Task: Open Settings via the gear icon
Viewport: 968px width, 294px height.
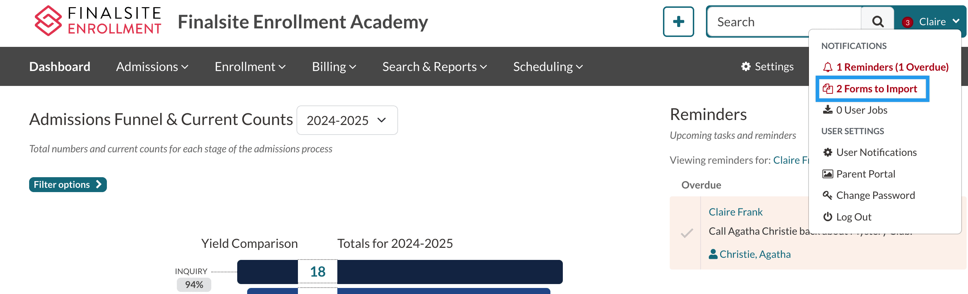Action: pos(746,66)
